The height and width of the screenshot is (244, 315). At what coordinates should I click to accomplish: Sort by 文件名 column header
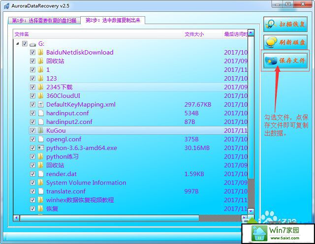98,34
